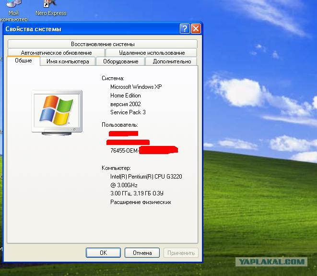Click the Расширение физических text line

click(x=141, y=202)
